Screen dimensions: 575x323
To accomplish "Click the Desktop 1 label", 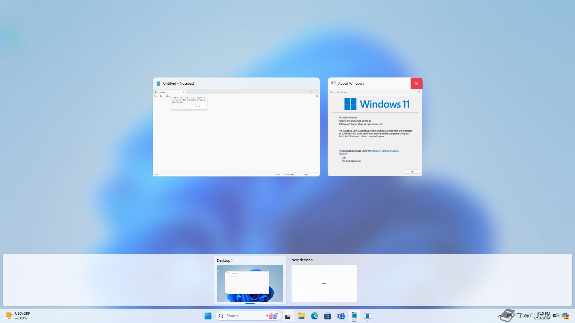I will [x=225, y=260].
